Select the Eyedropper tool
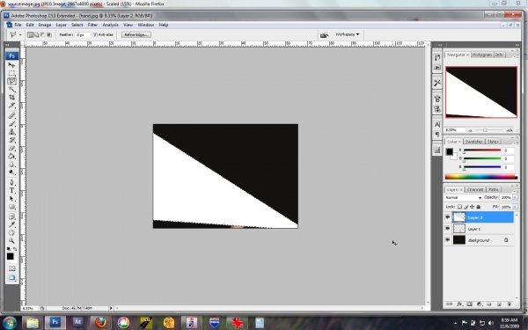 click(11, 224)
